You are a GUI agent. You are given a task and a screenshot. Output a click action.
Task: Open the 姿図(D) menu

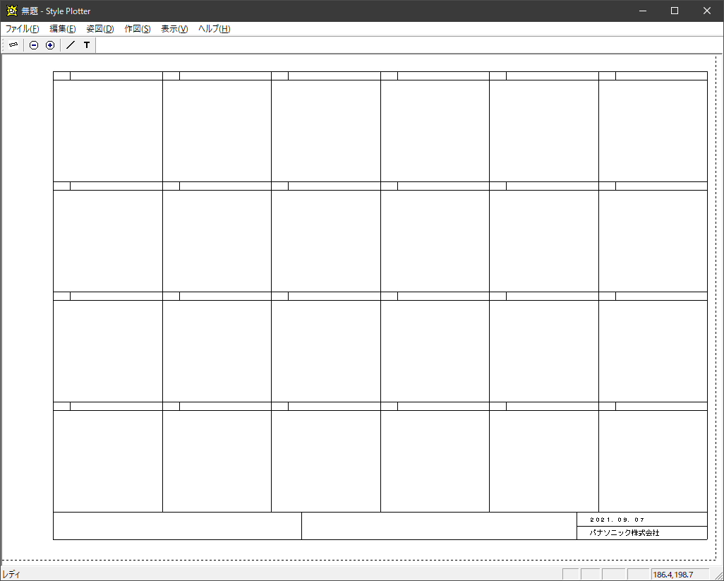pos(100,29)
